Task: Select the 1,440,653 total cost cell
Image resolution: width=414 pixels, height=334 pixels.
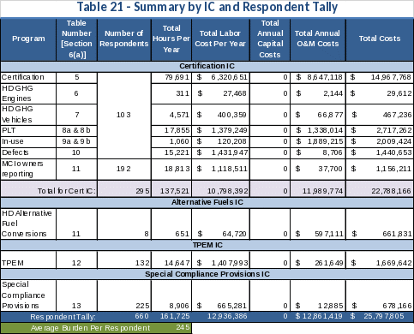Action: tap(380, 153)
